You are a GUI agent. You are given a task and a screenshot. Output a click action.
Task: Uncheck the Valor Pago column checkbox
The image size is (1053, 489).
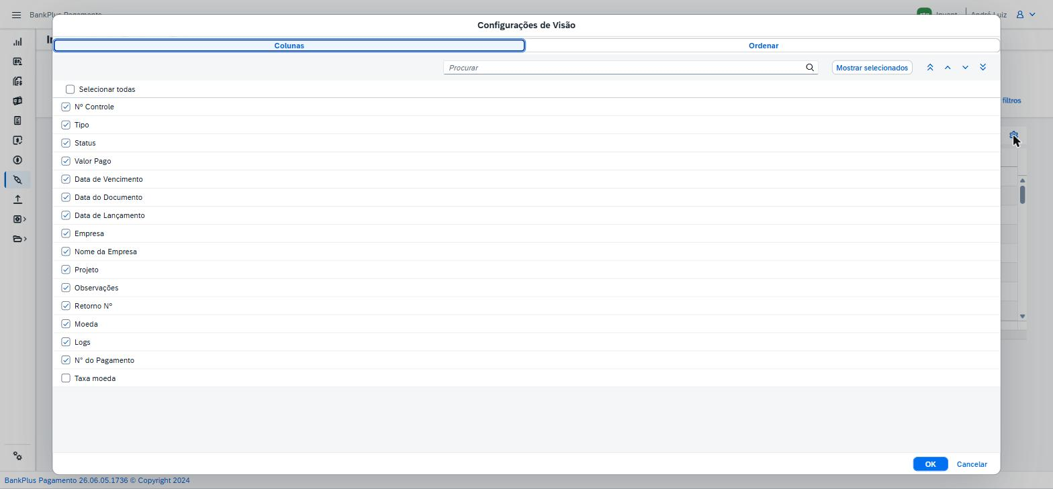pyautogui.click(x=66, y=161)
